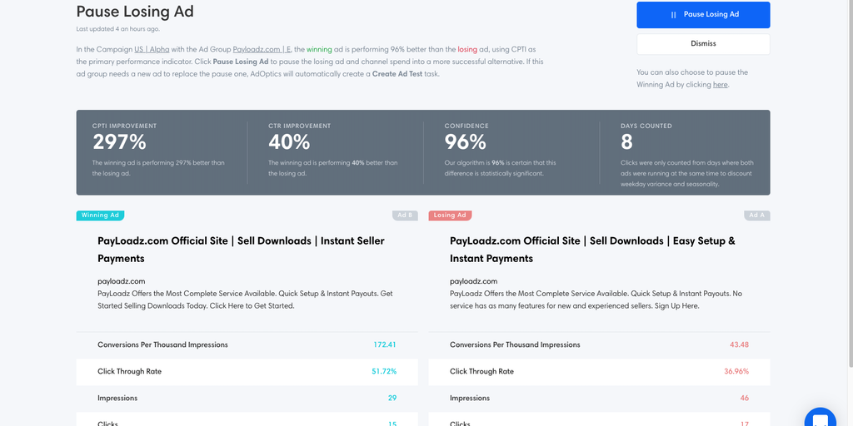Image resolution: width=853 pixels, height=426 pixels.
Task: Click the Confidence 96% stat
Action: tap(465, 141)
